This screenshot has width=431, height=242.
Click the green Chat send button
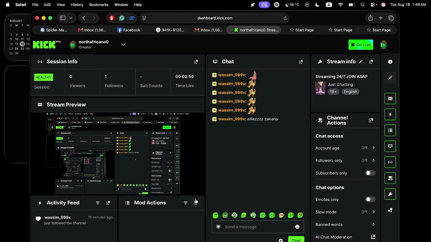pyautogui.click(x=296, y=240)
